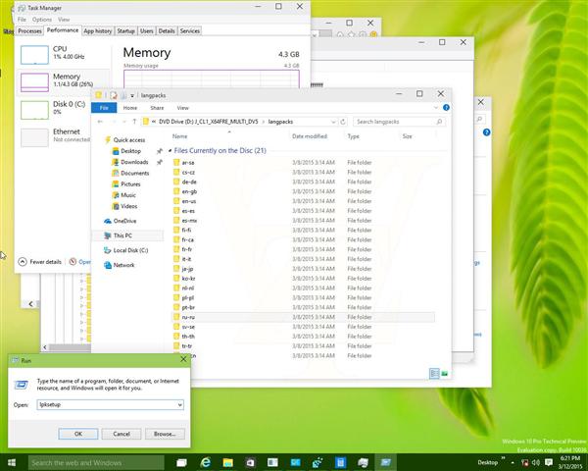Switch to the Processes tab
Viewport: 588px width, 471px height.
[x=29, y=30]
